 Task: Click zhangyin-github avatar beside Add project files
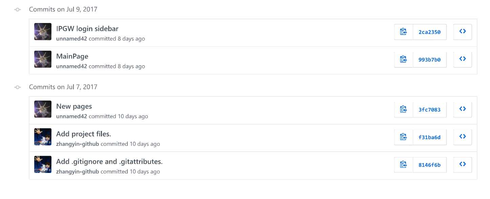[x=43, y=137]
